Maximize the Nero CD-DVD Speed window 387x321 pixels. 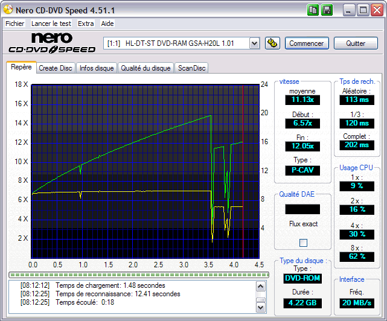point(363,10)
